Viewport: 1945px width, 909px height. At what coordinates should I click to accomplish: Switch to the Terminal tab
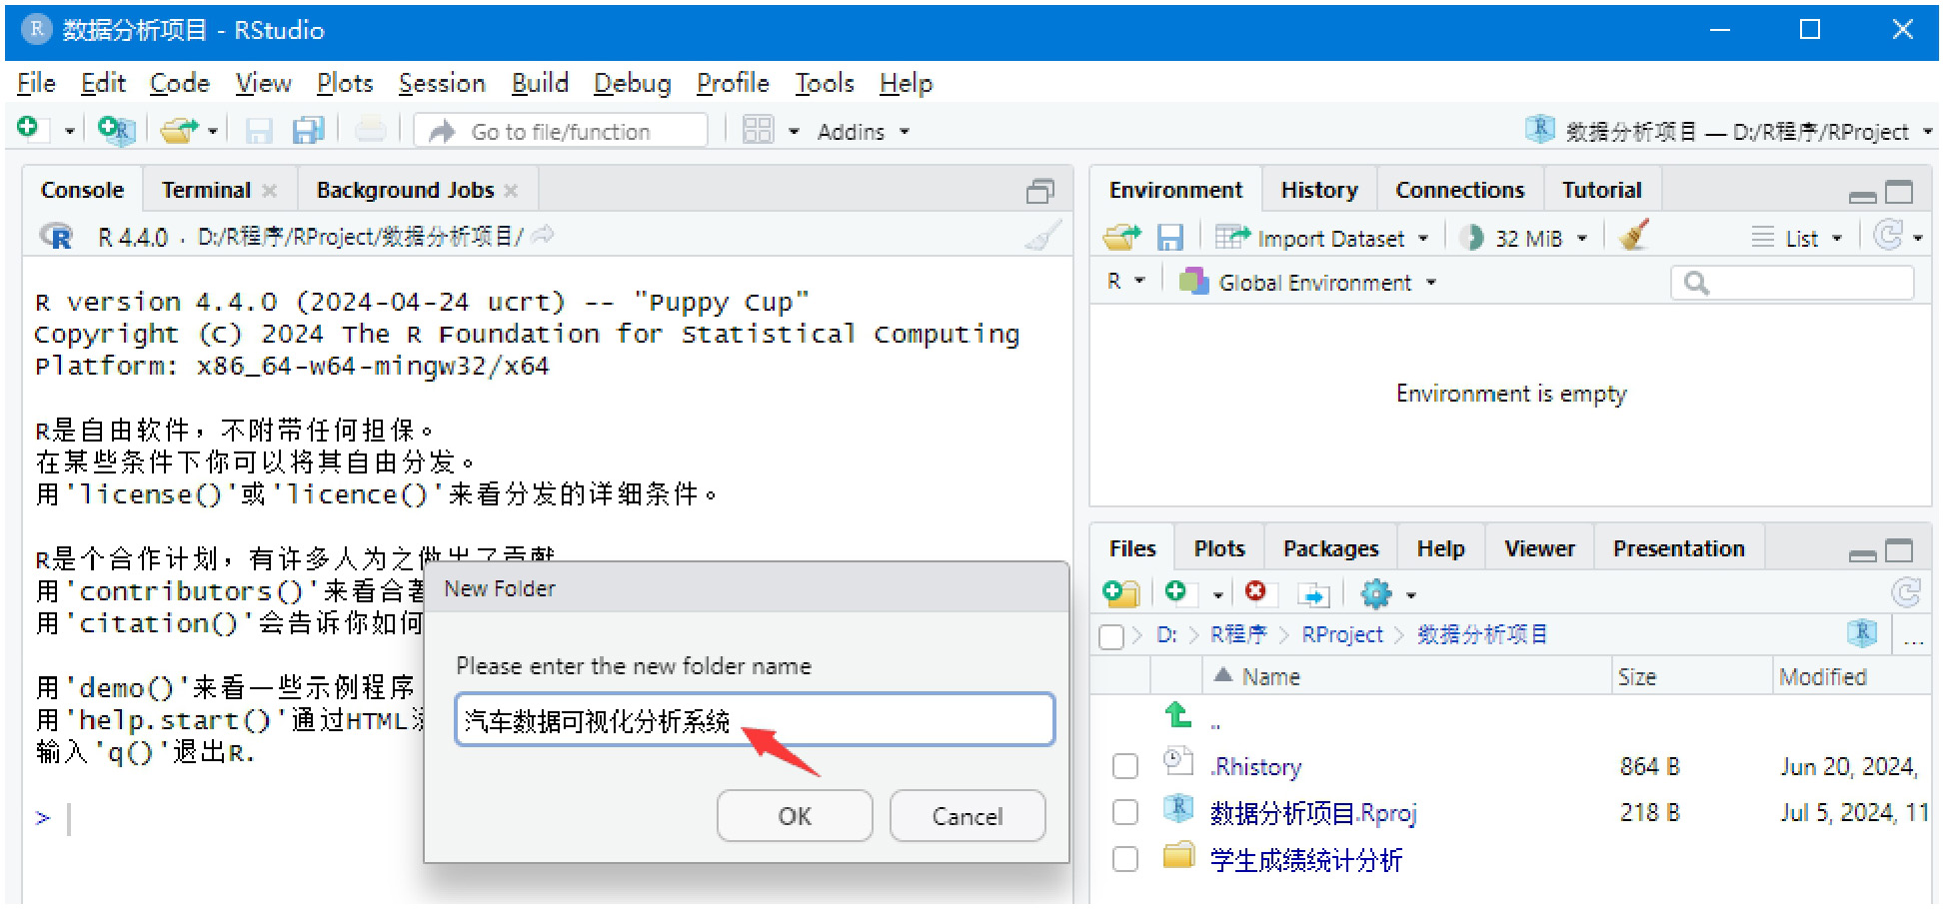[x=206, y=190]
